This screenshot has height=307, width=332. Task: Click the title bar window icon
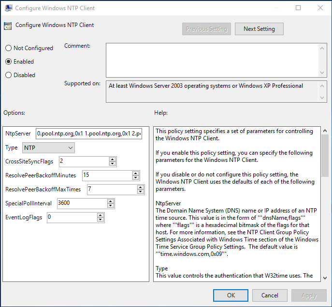[x=9, y=8]
